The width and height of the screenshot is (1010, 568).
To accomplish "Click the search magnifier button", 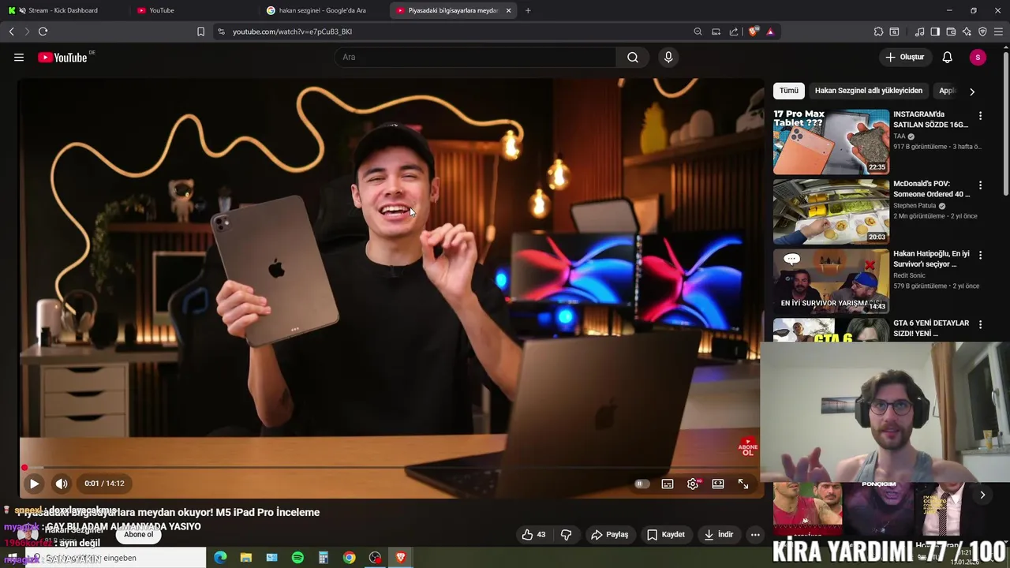I will [x=633, y=57].
